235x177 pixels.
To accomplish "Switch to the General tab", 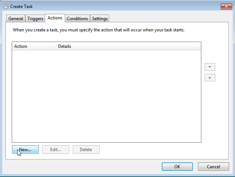I will (x=16, y=19).
